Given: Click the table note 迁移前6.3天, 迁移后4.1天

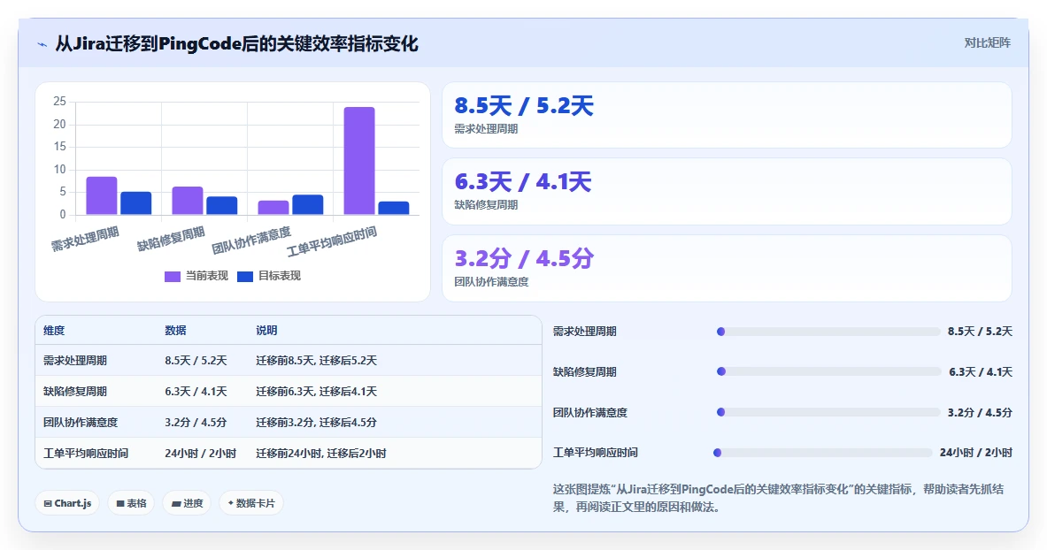Looking at the screenshot, I should (317, 391).
